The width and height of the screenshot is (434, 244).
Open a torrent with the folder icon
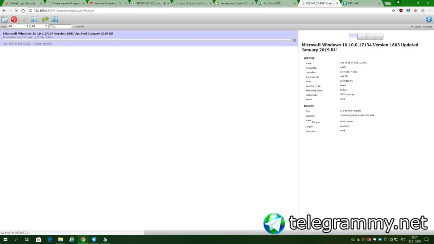[5, 19]
